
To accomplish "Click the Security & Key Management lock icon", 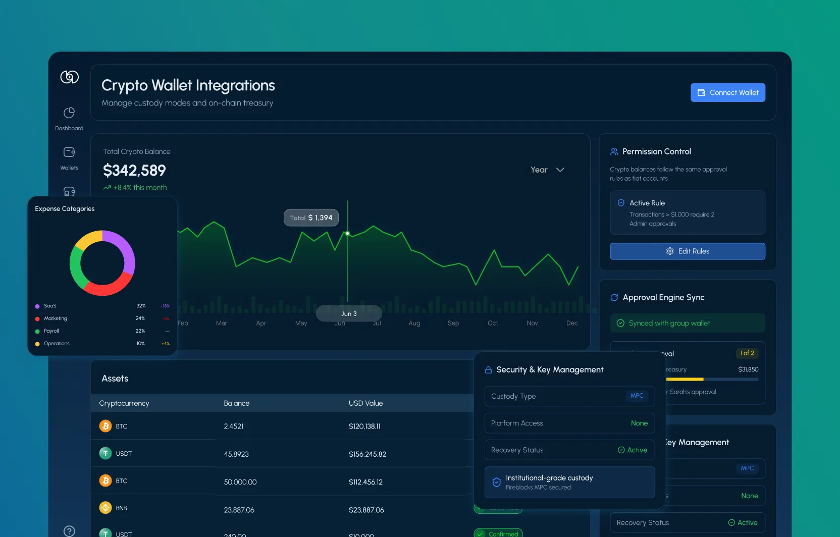I will point(488,370).
